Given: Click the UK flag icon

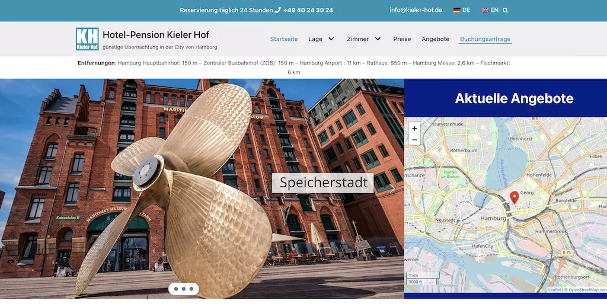Looking at the screenshot, I should tap(485, 10).
